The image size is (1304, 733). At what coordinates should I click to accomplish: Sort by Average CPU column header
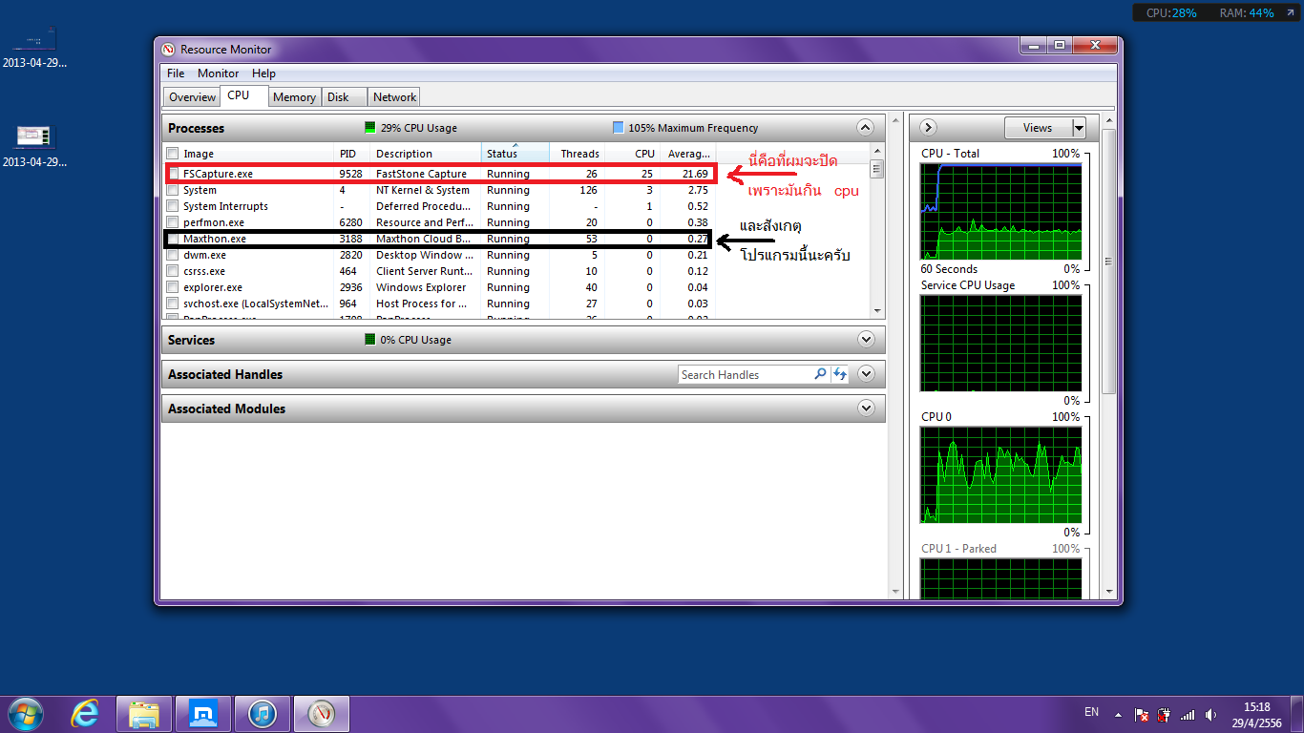688,154
